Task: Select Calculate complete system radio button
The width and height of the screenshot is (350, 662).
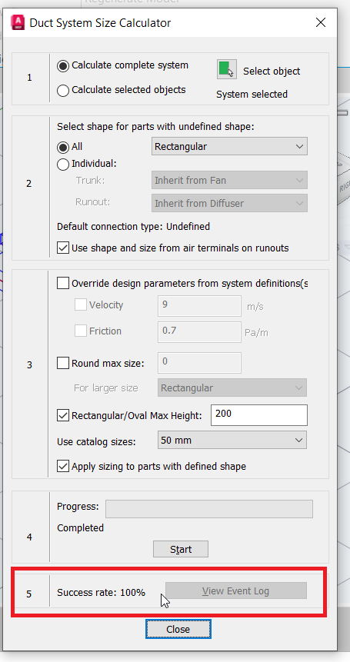Action: click(63, 66)
